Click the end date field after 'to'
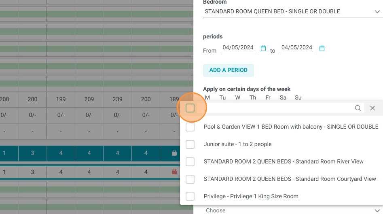The height and width of the screenshot is (214, 383). click(x=297, y=48)
